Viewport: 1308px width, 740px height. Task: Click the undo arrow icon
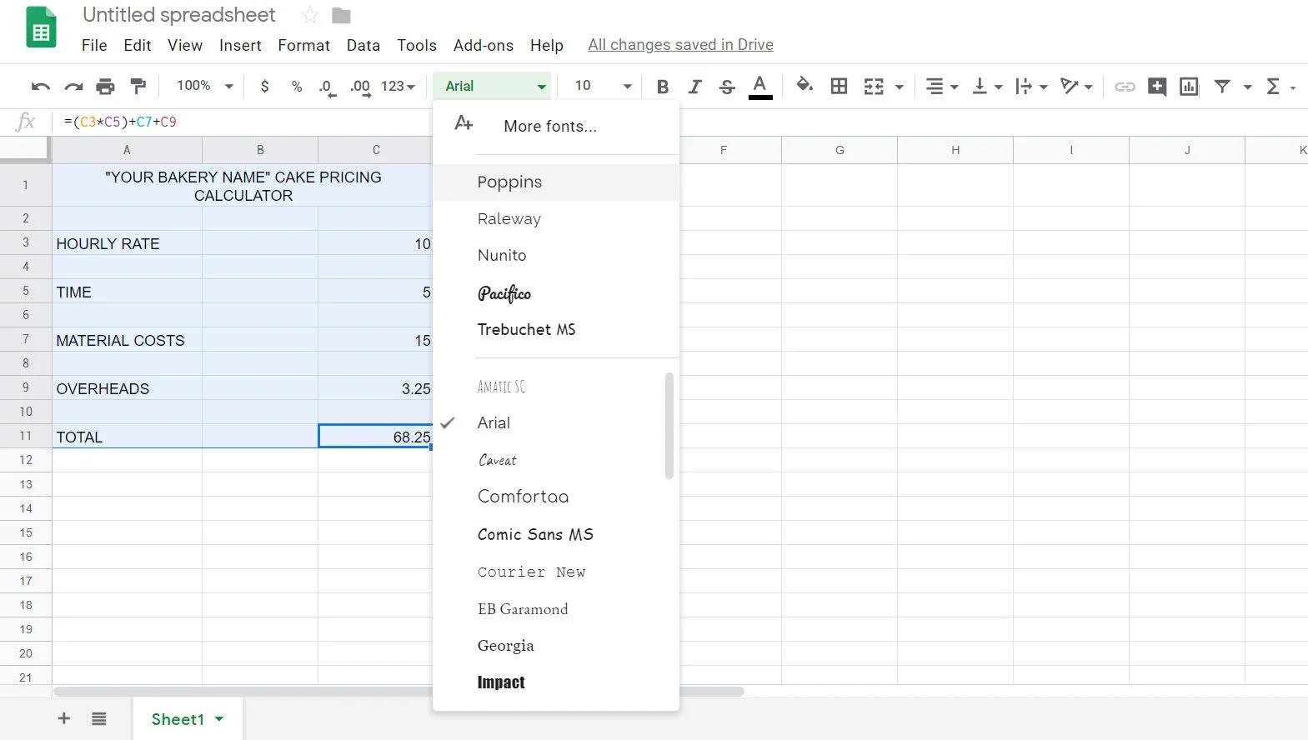tap(41, 86)
